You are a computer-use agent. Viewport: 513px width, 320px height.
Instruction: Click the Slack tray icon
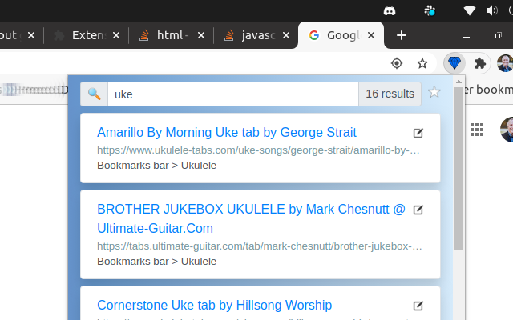click(430, 10)
